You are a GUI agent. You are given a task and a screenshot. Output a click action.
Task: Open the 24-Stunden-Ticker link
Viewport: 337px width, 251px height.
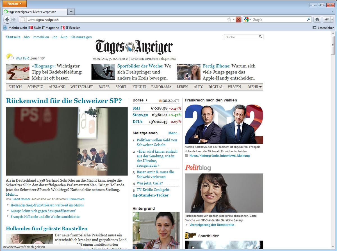151,195
